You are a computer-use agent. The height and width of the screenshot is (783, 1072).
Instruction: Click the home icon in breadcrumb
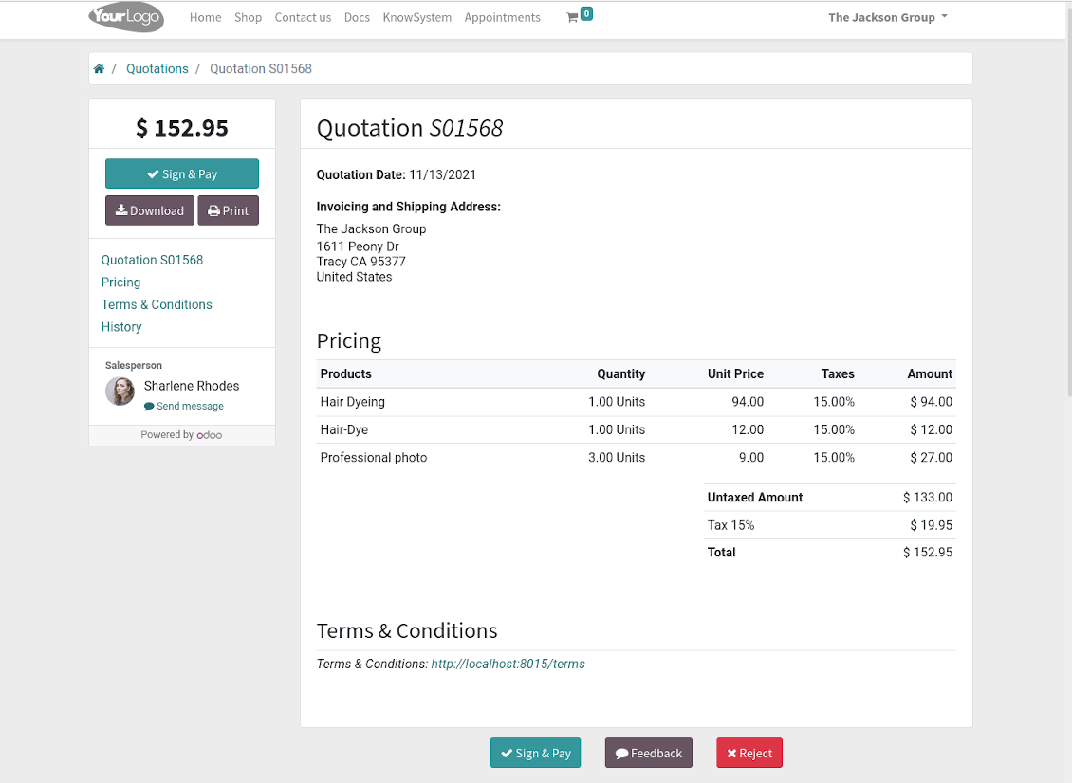coord(99,69)
